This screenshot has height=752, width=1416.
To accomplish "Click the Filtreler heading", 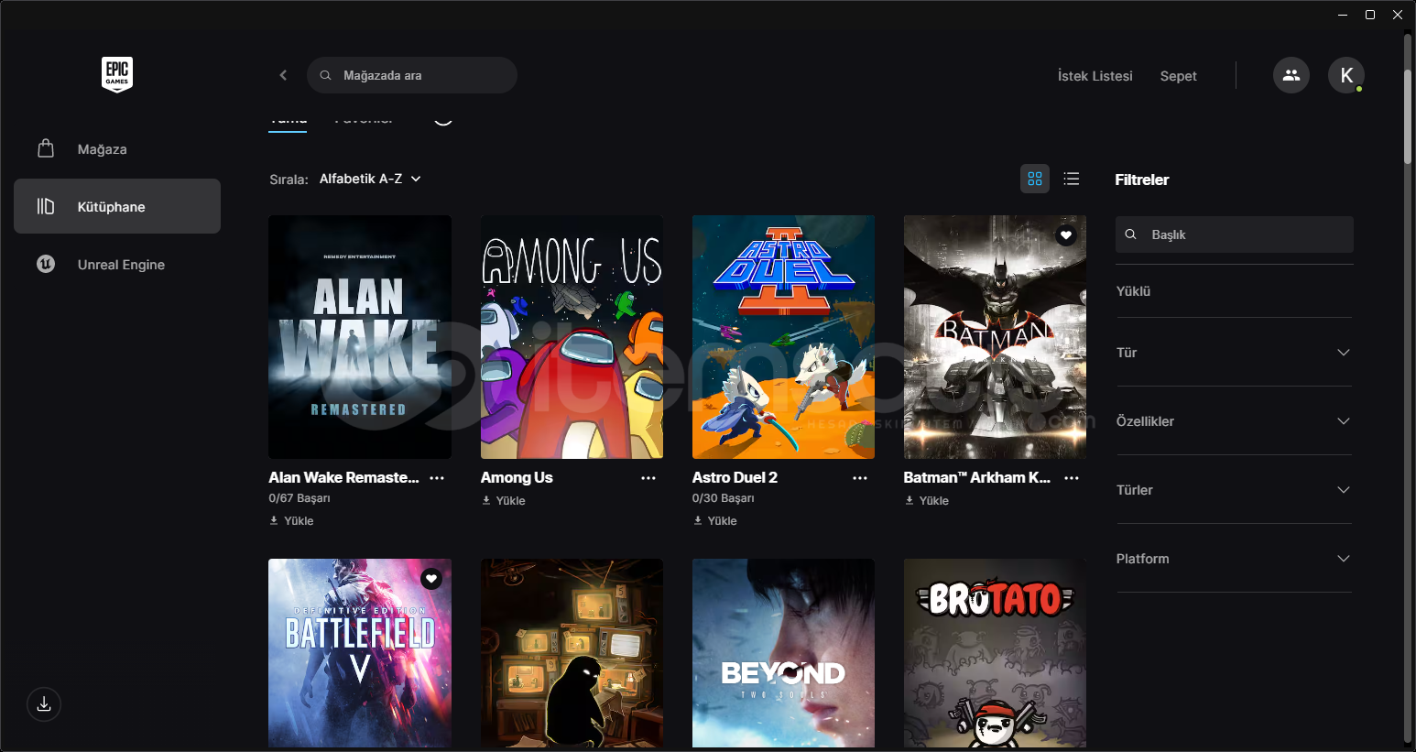I will (x=1141, y=180).
